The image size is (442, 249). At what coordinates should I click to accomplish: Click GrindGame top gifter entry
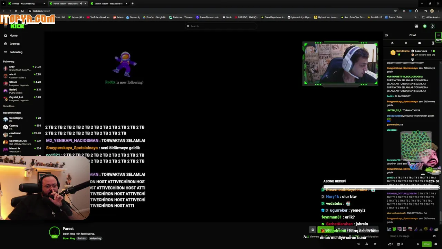400,53
